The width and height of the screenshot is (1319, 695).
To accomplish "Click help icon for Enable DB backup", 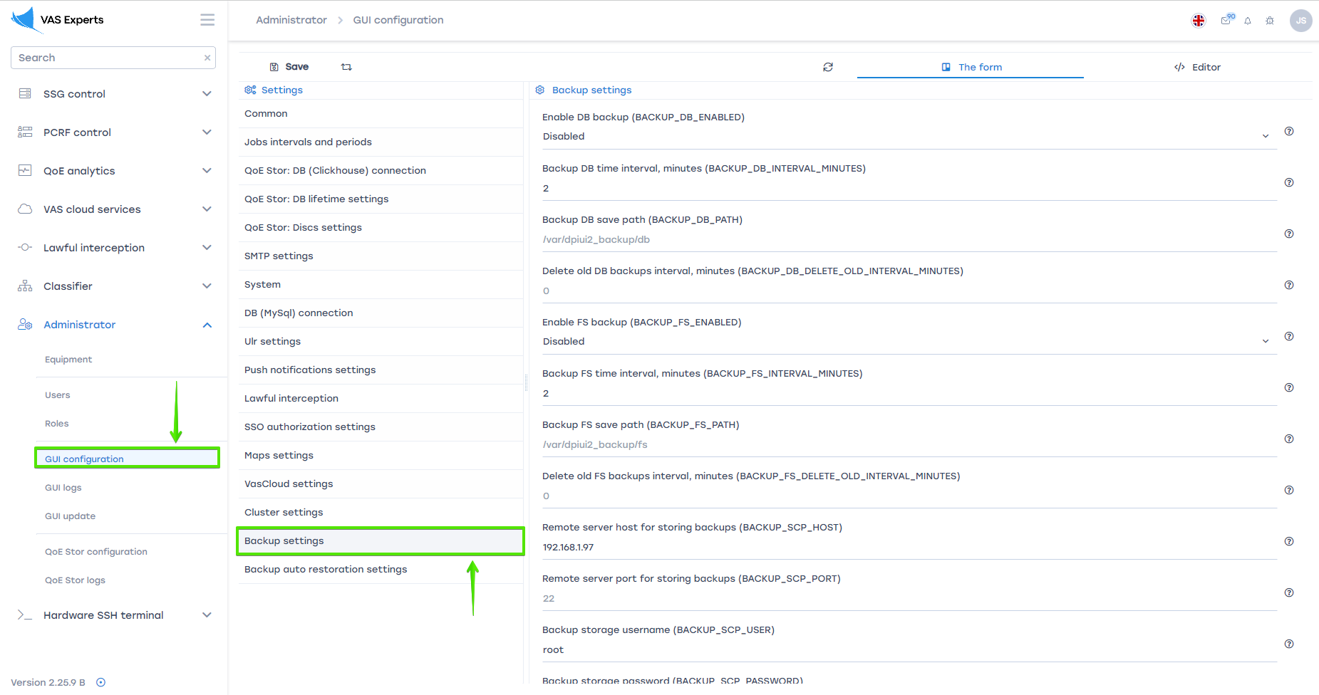I will pyautogui.click(x=1289, y=131).
